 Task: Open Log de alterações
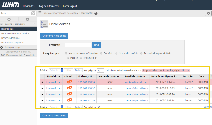click(x=49, y=6)
